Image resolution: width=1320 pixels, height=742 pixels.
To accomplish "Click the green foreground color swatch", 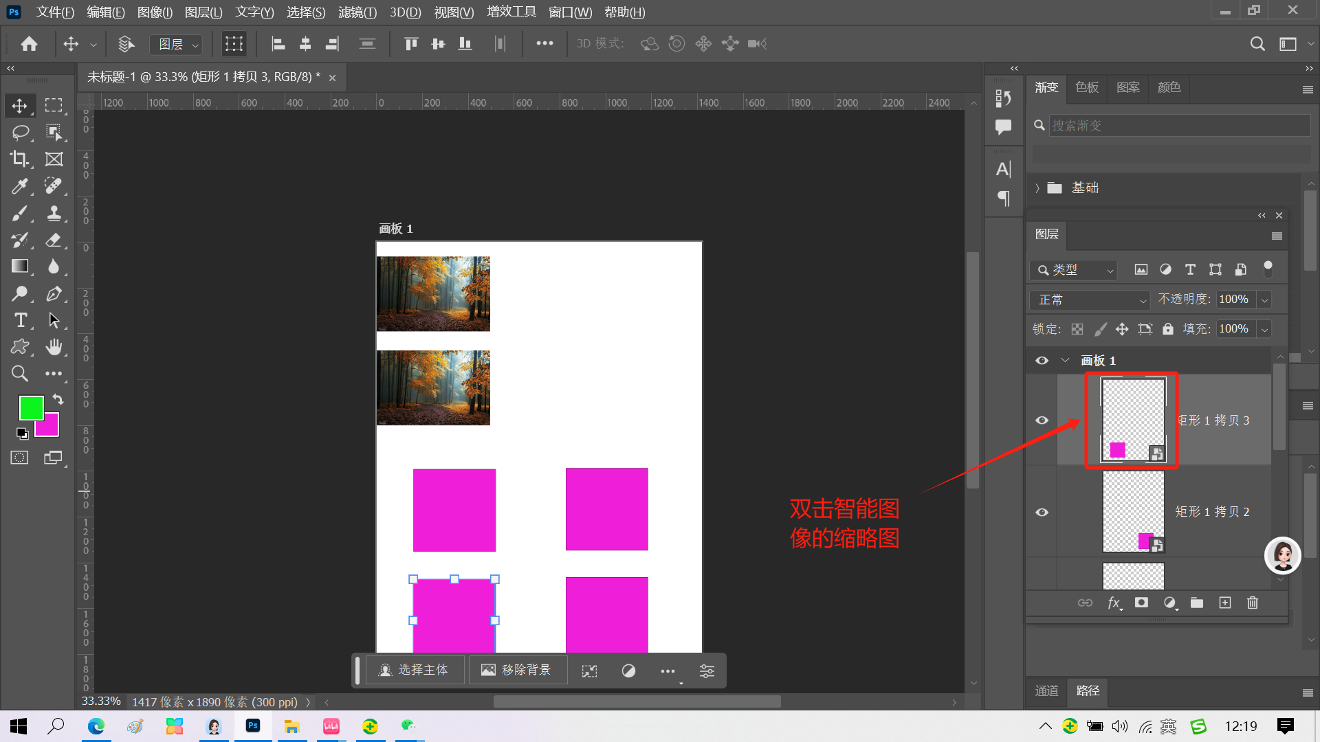I will pyautogui.click(x=30, y=407).
